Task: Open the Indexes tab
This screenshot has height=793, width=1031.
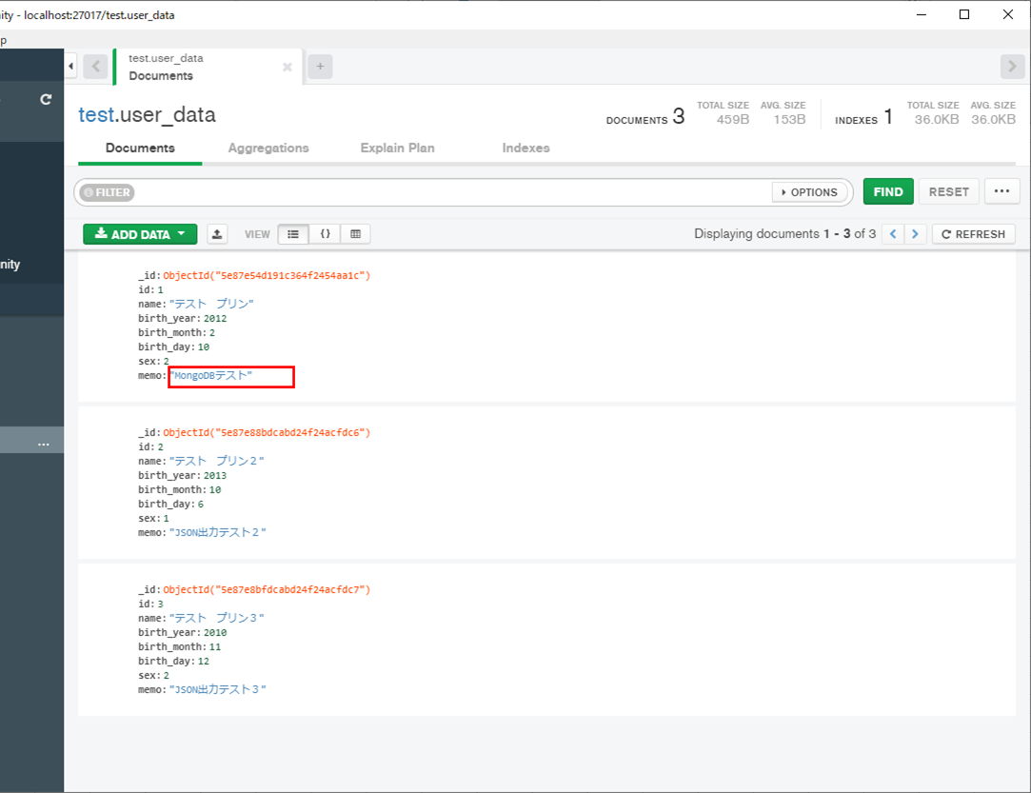Action: click(525, 148)
